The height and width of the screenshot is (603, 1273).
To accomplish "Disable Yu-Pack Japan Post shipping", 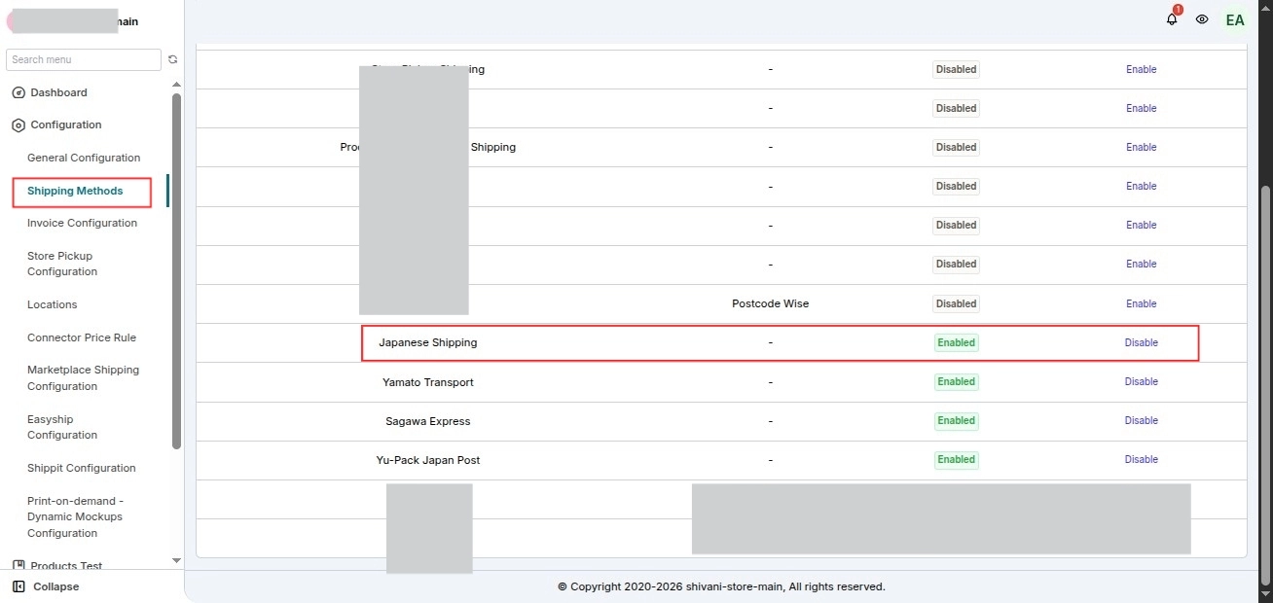I will tap(1142, 459).
